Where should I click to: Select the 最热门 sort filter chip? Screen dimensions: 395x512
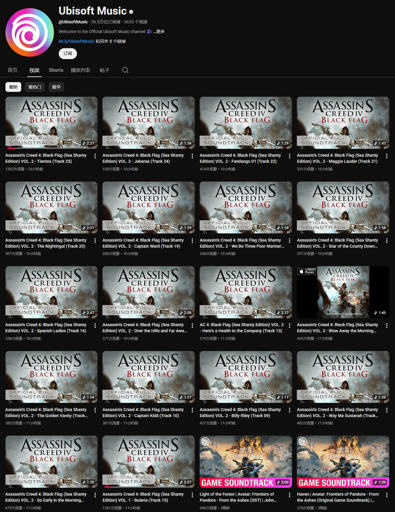pyautogui.click(x=35, y=87)
